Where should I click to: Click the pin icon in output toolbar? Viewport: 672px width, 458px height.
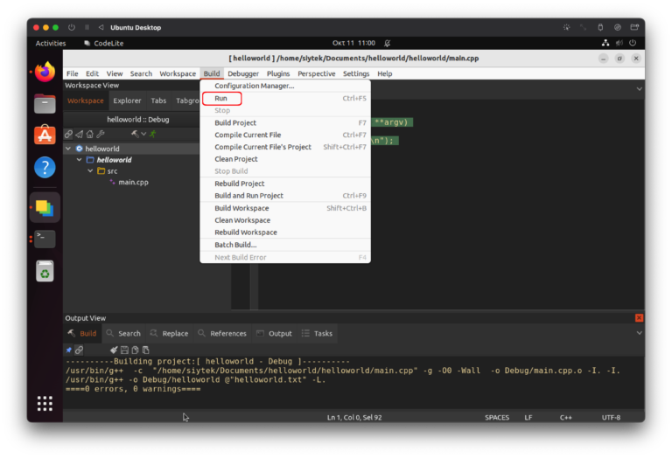pyautogui.click(x=69, y=350)
